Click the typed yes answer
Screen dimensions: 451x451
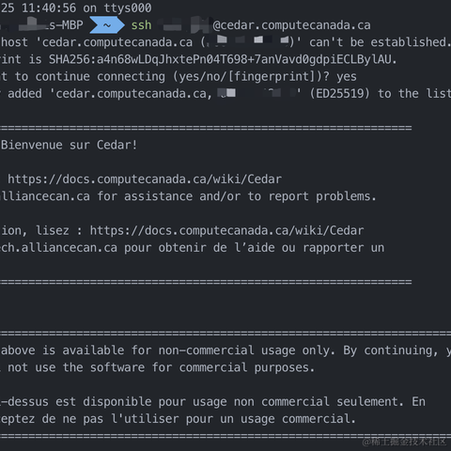(x=347, y=77)
